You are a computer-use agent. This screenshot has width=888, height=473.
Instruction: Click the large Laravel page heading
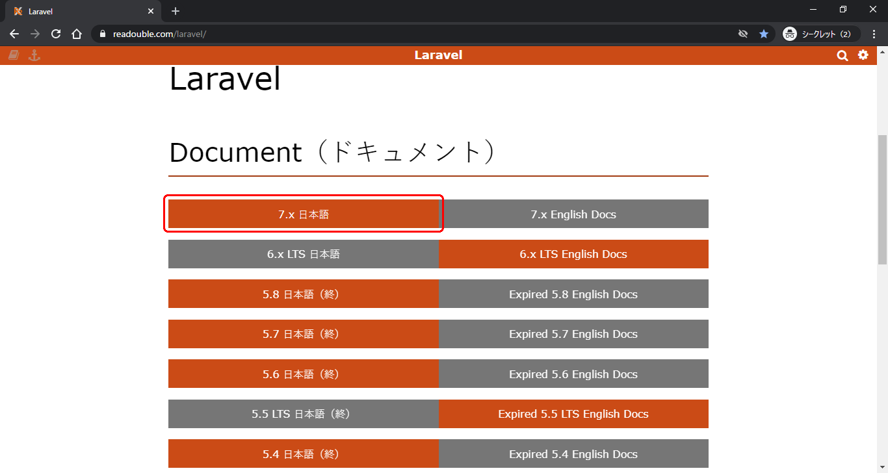pos(225,79)
